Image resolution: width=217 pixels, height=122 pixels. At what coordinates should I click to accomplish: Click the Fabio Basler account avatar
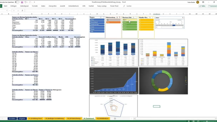point(198,2)
